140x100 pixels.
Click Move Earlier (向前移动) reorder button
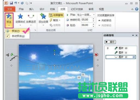pyautogui.click(x=105, y=20)
